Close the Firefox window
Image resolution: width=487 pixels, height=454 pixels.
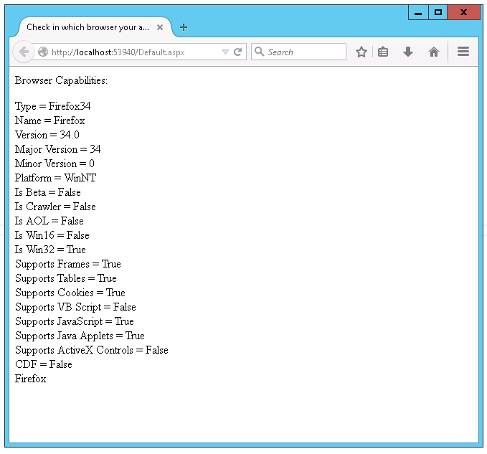click(x=464, y=13)
